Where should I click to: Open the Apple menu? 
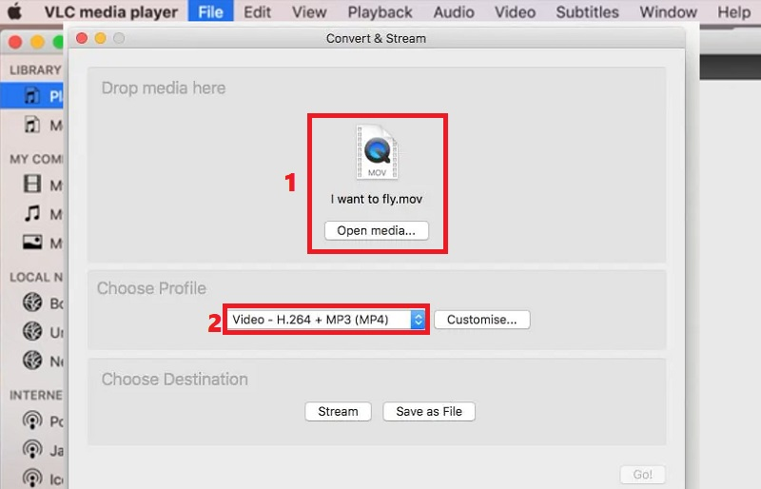[14, 10]
